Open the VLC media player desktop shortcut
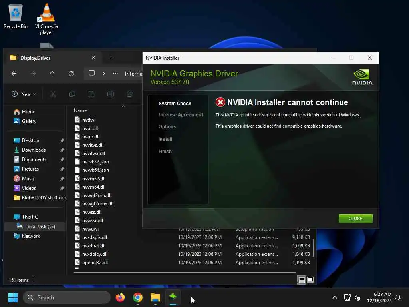 pos(46,19)
